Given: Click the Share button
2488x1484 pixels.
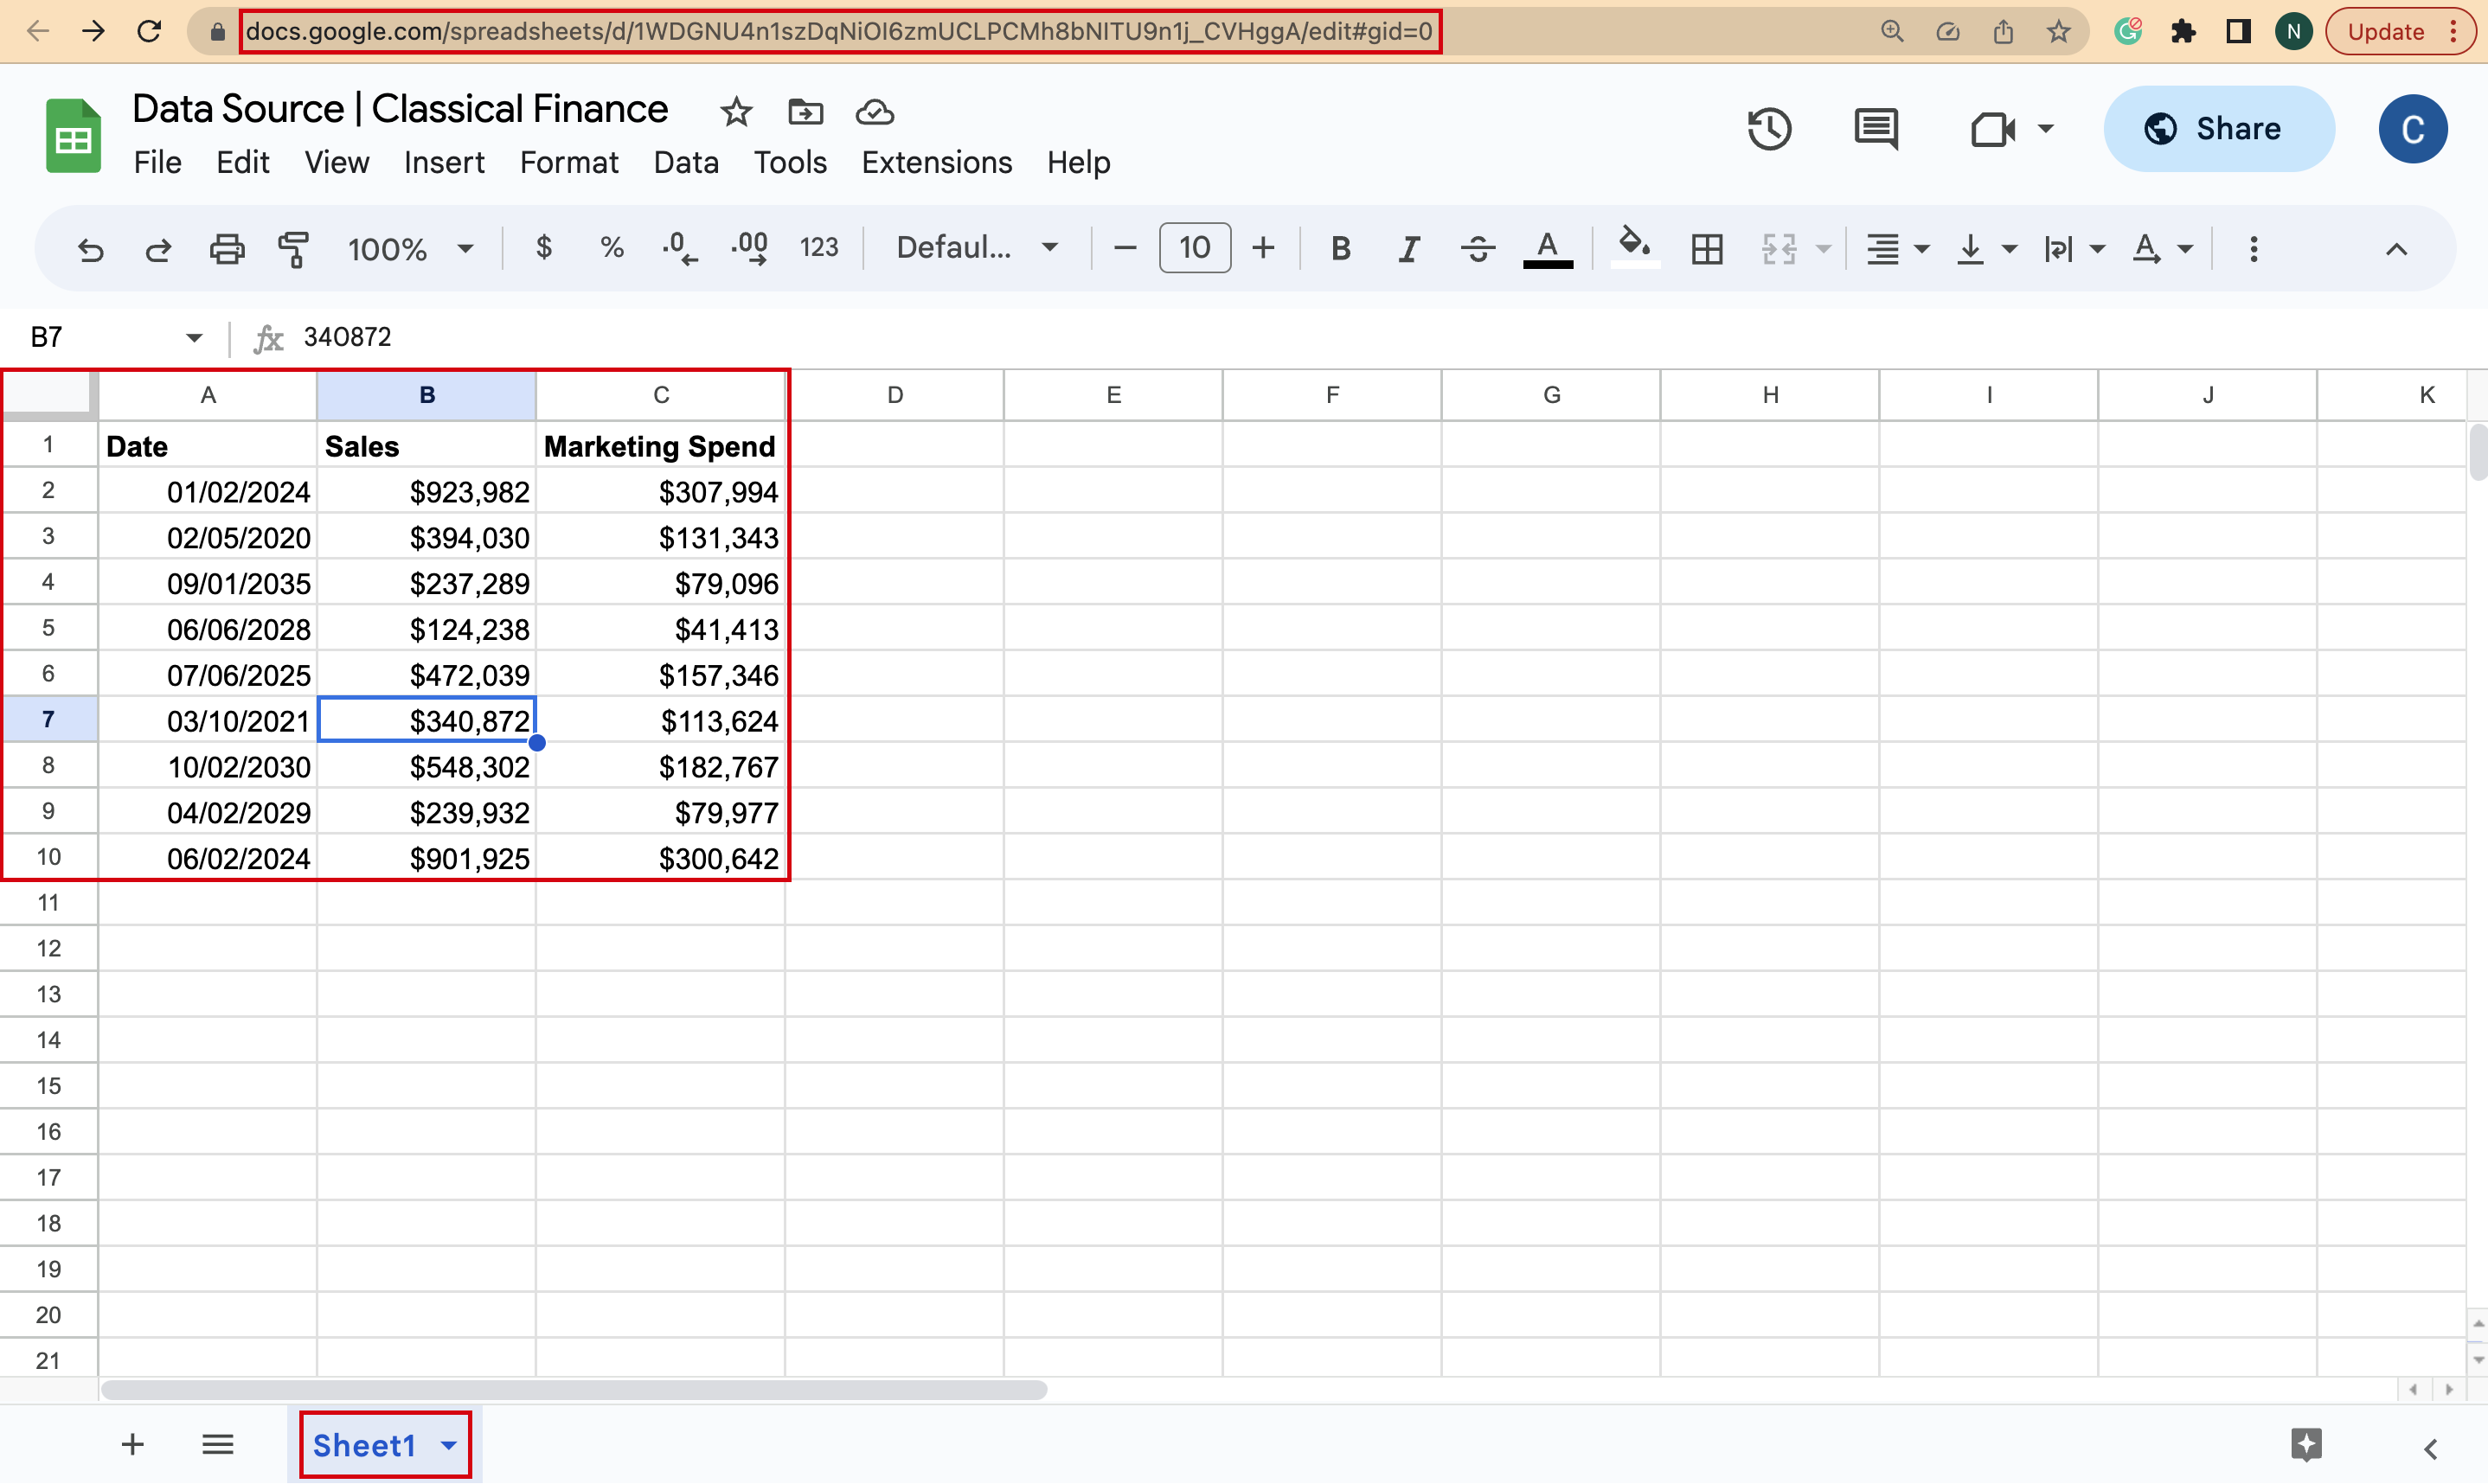Looking at the screenshot, I should click(2218, 128).
